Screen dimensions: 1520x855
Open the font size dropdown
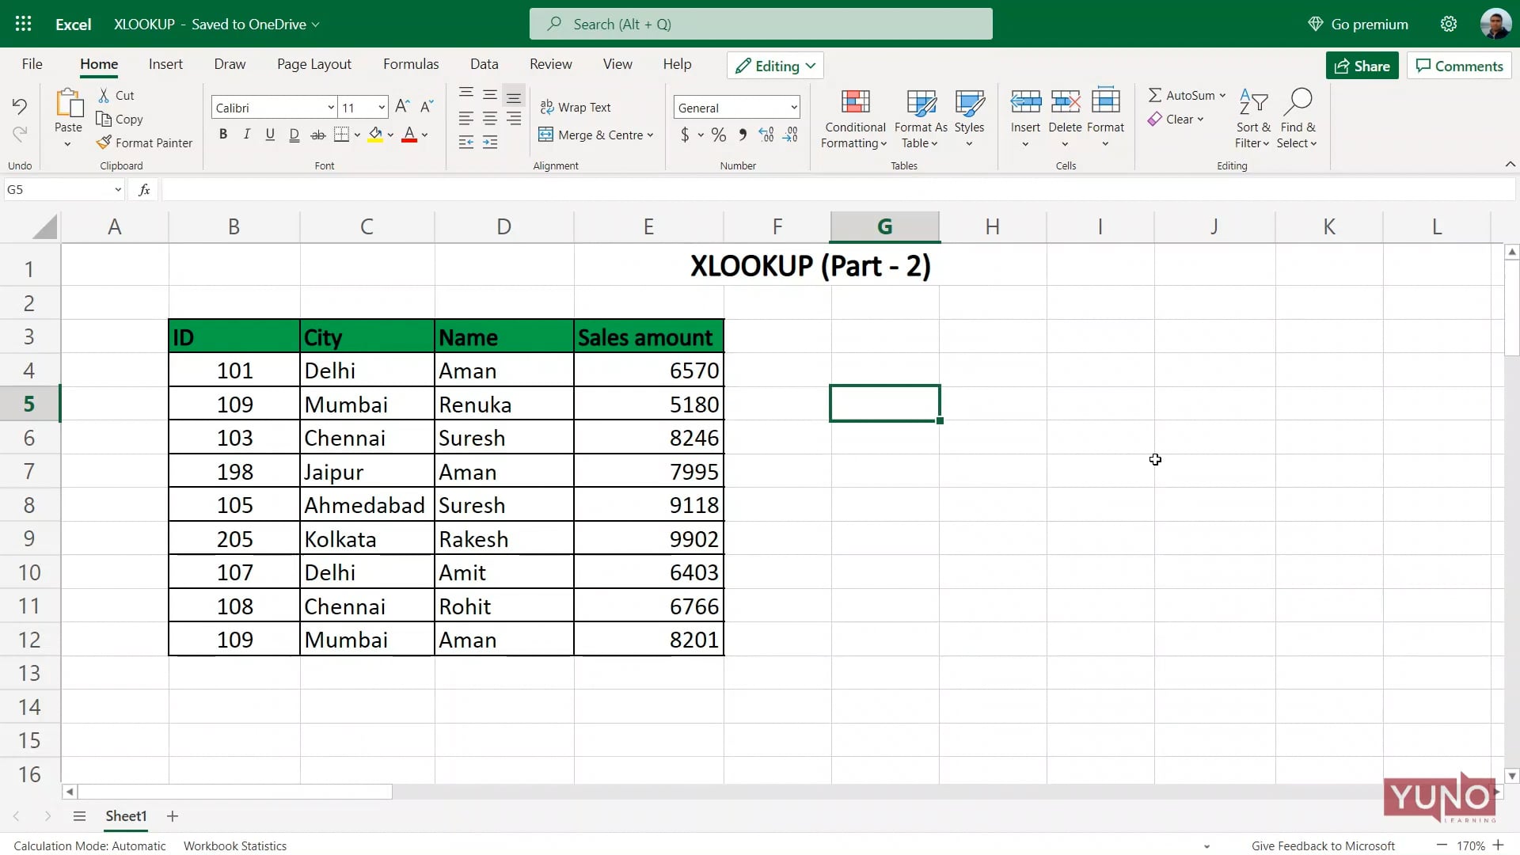coord(382,107)
